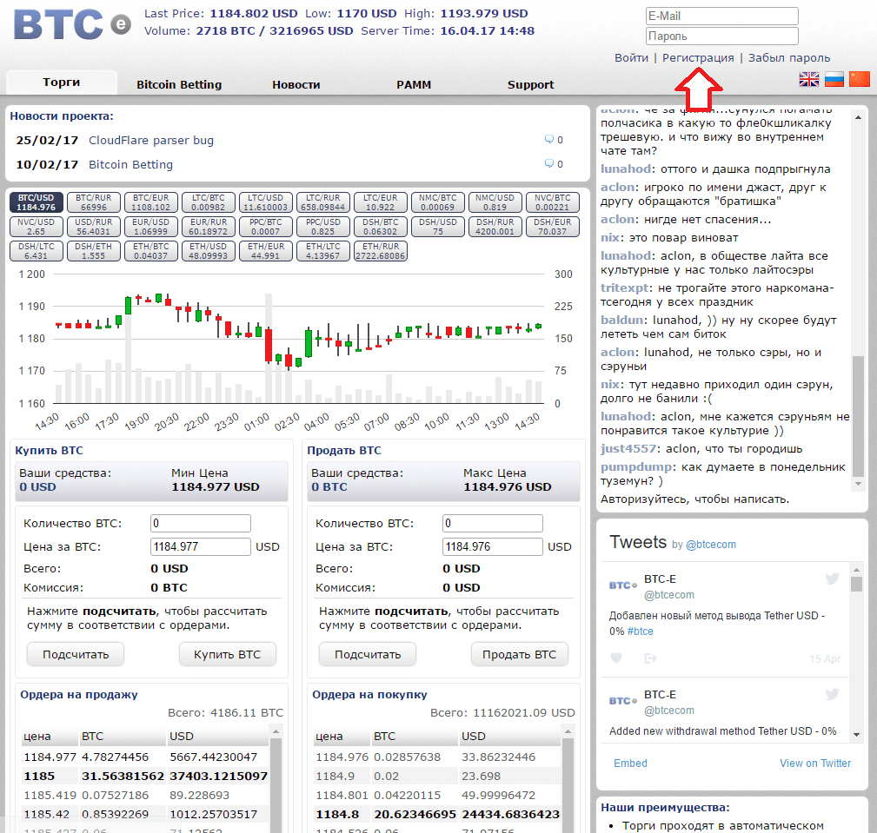
Task: Select the DSH/EUR pair
Action: click(x=553, y=227)
